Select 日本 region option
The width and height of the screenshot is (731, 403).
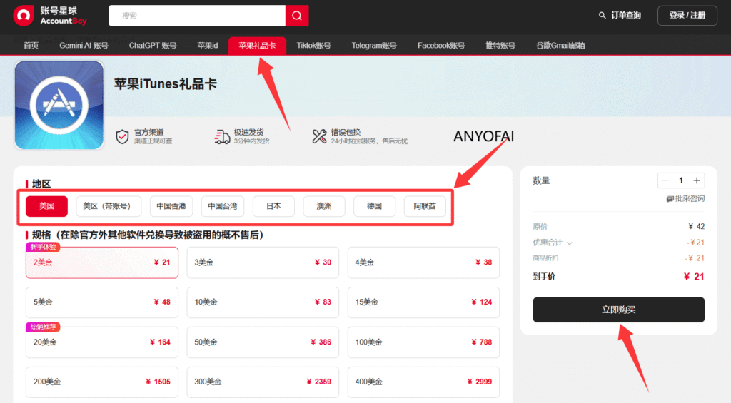click(x=273, y=206)
